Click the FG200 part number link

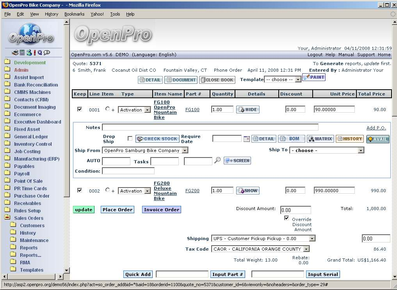pyautogui.click(x=192, y=191)
